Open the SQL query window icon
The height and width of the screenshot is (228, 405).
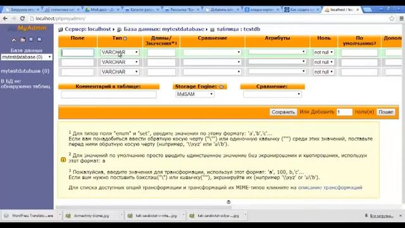click(23, 40)
